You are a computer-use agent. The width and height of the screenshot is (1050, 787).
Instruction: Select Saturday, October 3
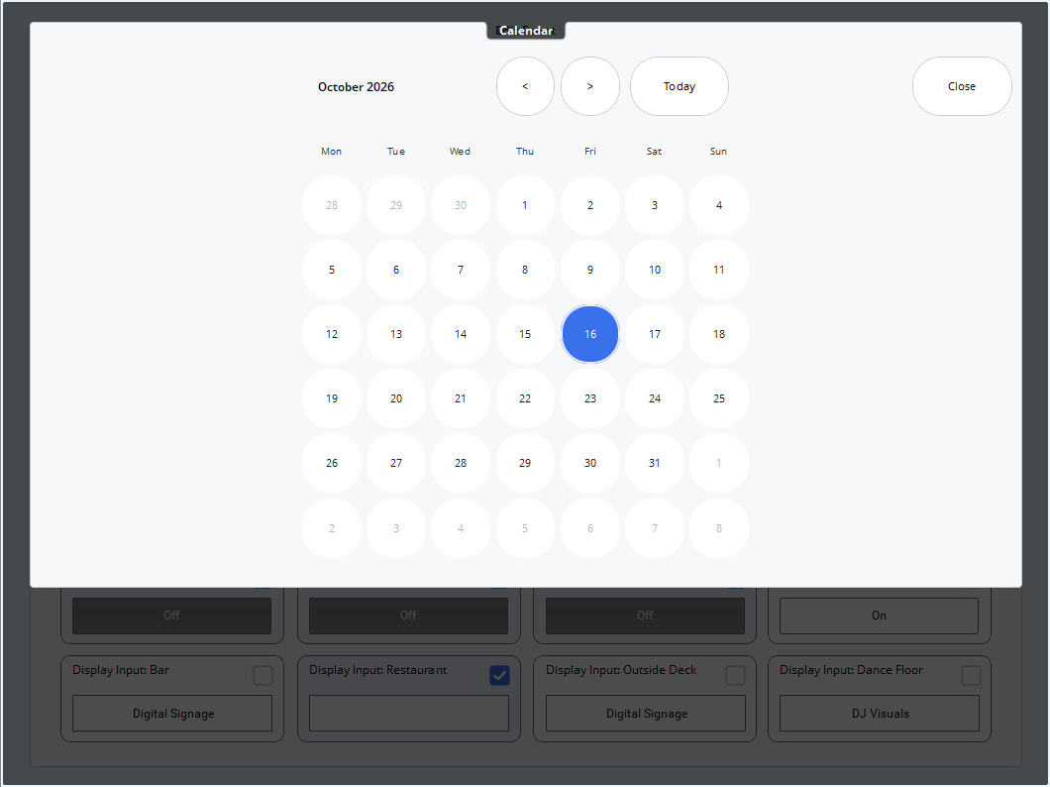[x=654, y=205]
